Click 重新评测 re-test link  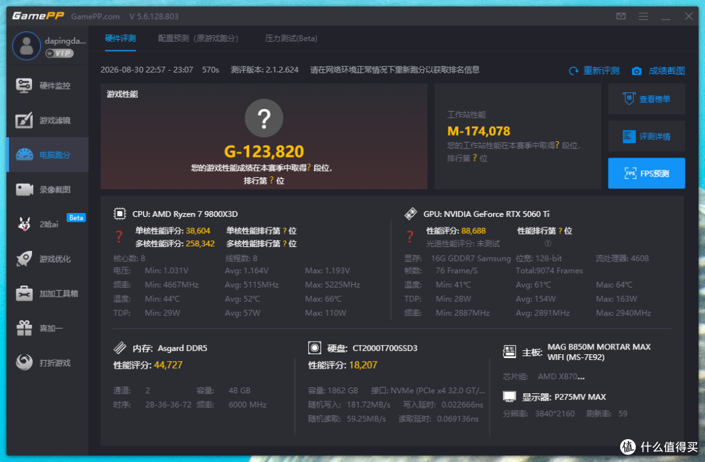click(x=601, y=71)
